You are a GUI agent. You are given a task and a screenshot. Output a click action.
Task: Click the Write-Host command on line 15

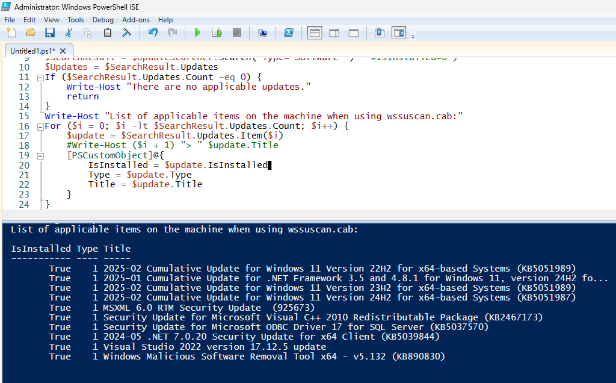[x=72, y=116]
